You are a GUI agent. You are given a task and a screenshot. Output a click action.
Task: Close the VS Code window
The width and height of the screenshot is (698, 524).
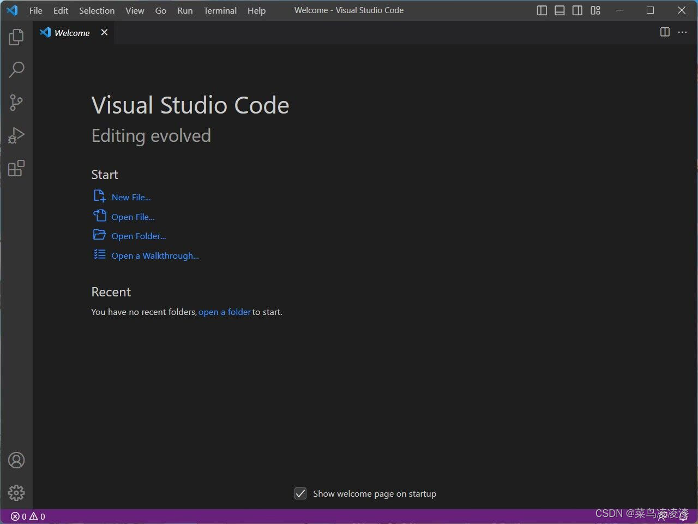click(682, 10)
